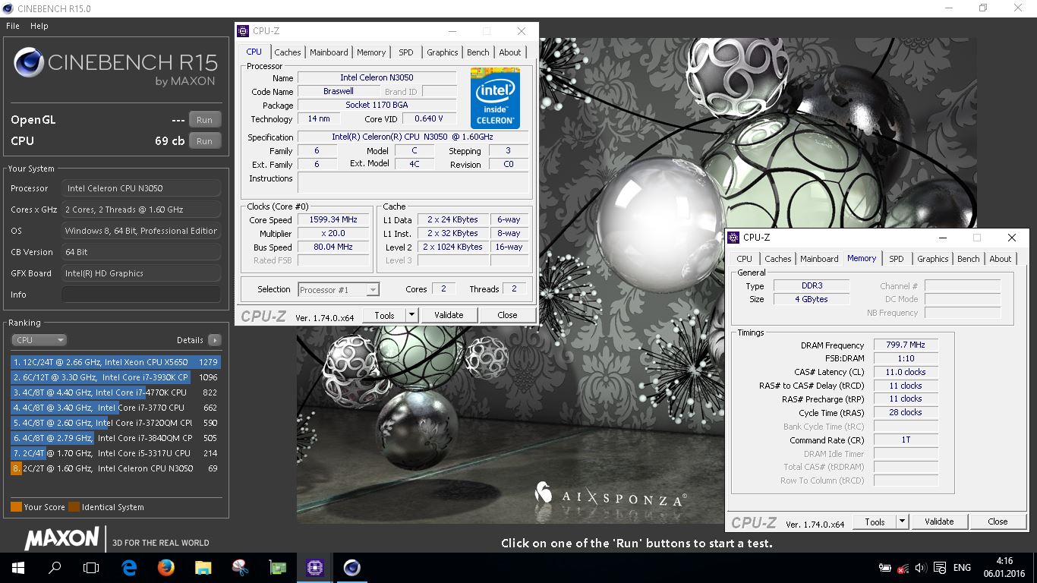Switch to Cinebench via taskbar icon
This screenshot has width=1037, height=583.
(x=351, y=568)
